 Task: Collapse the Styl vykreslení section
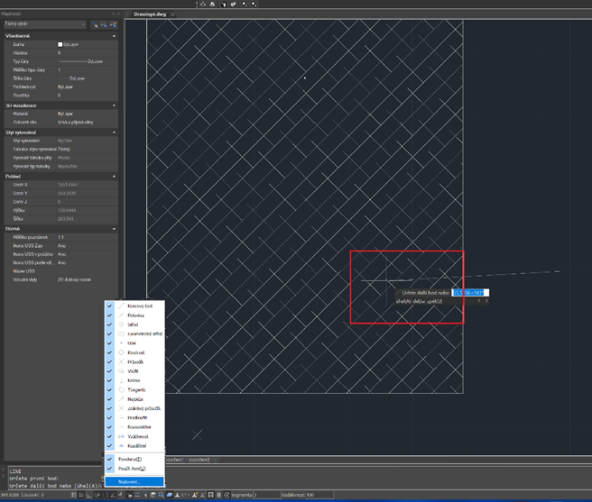(x=114, y=132)
